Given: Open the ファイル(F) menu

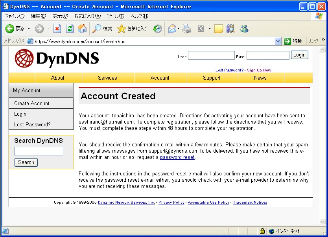Looking at the screenshot, I should tap(15, 16).
